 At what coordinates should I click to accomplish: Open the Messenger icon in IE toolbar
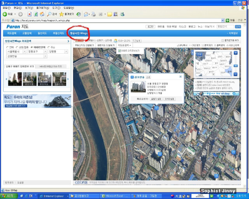(x=122, y=14)
